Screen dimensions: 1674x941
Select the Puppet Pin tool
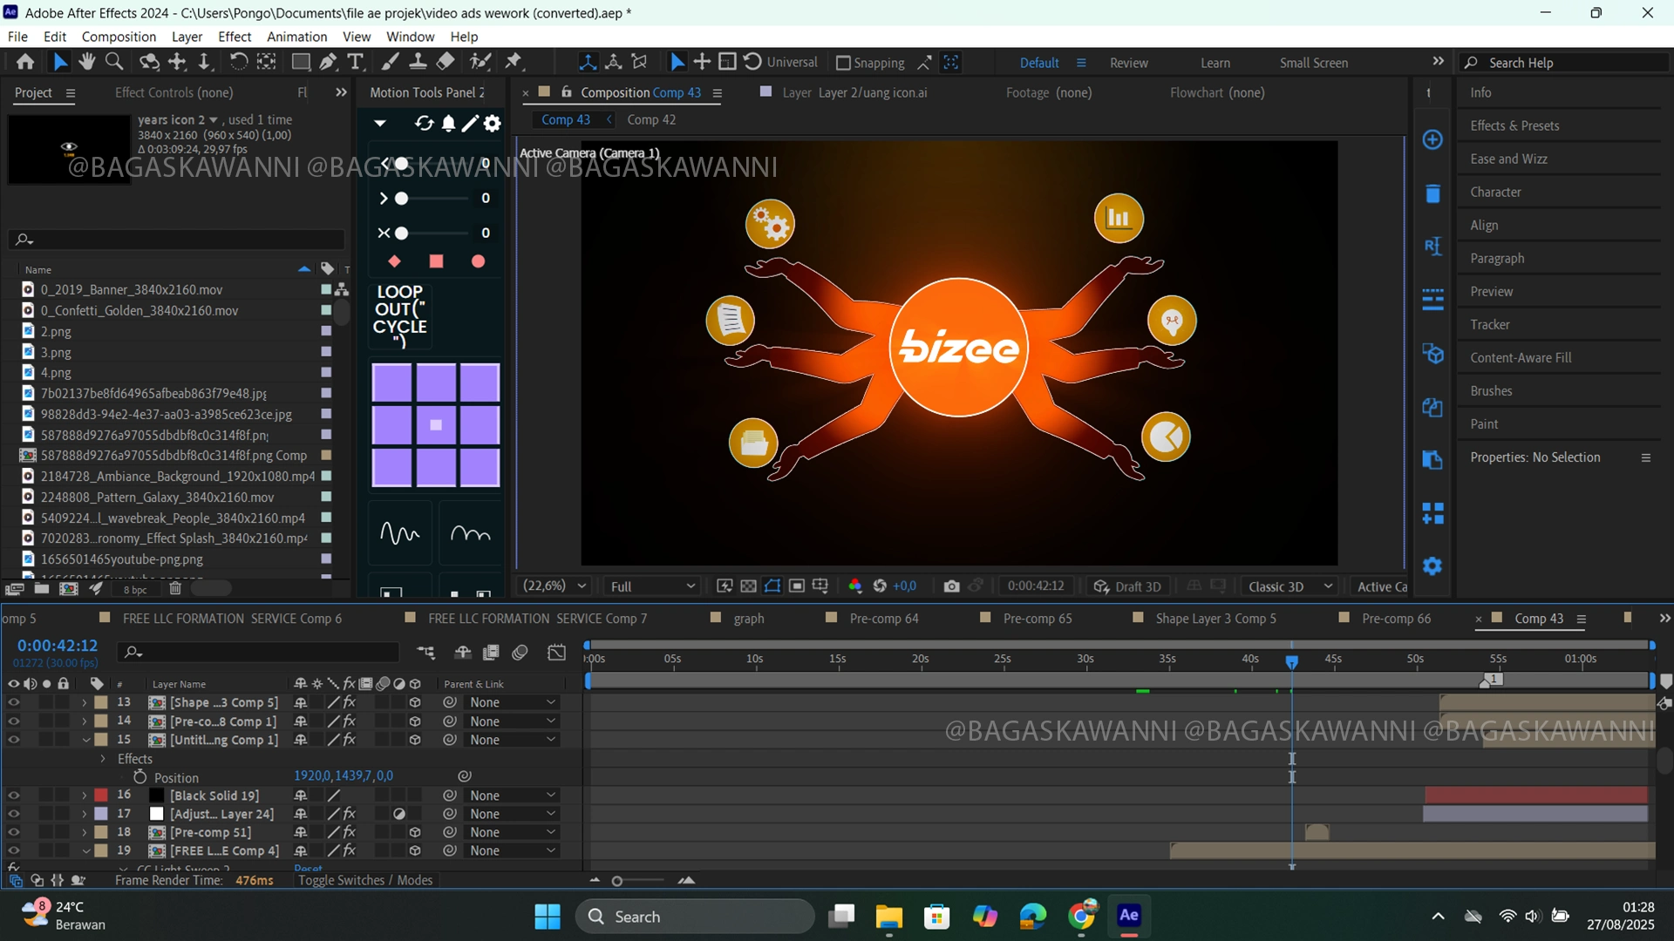(x=514, y=62)
